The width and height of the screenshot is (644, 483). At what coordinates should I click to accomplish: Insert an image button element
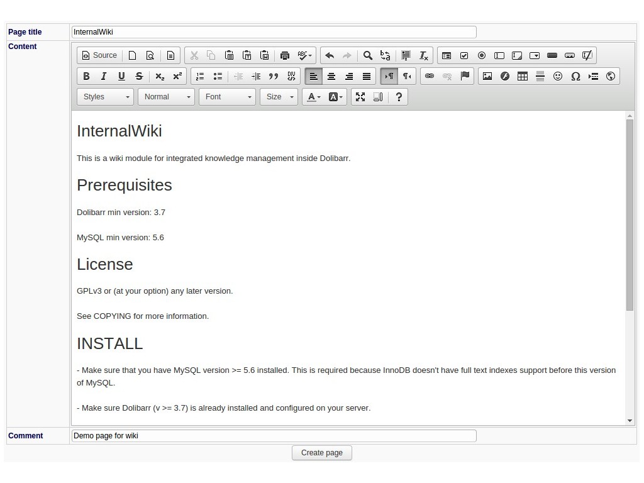pyautogui.click(x=570, y=55)
